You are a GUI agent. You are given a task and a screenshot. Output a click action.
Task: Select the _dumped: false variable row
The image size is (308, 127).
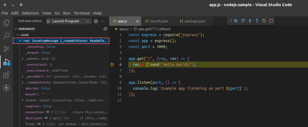(x=61, y=53)
